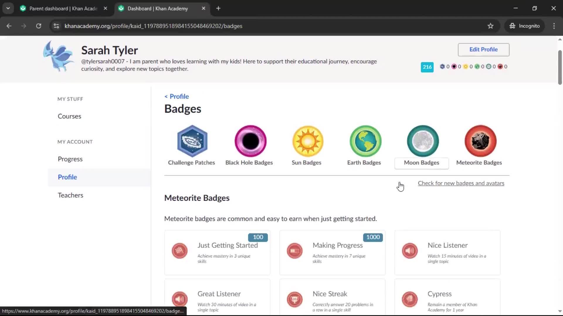Viewport: 563px width, 316px height.
Task: Open Teachers in the sidebar
Action: pyautogui.click(x=70, y=195)
